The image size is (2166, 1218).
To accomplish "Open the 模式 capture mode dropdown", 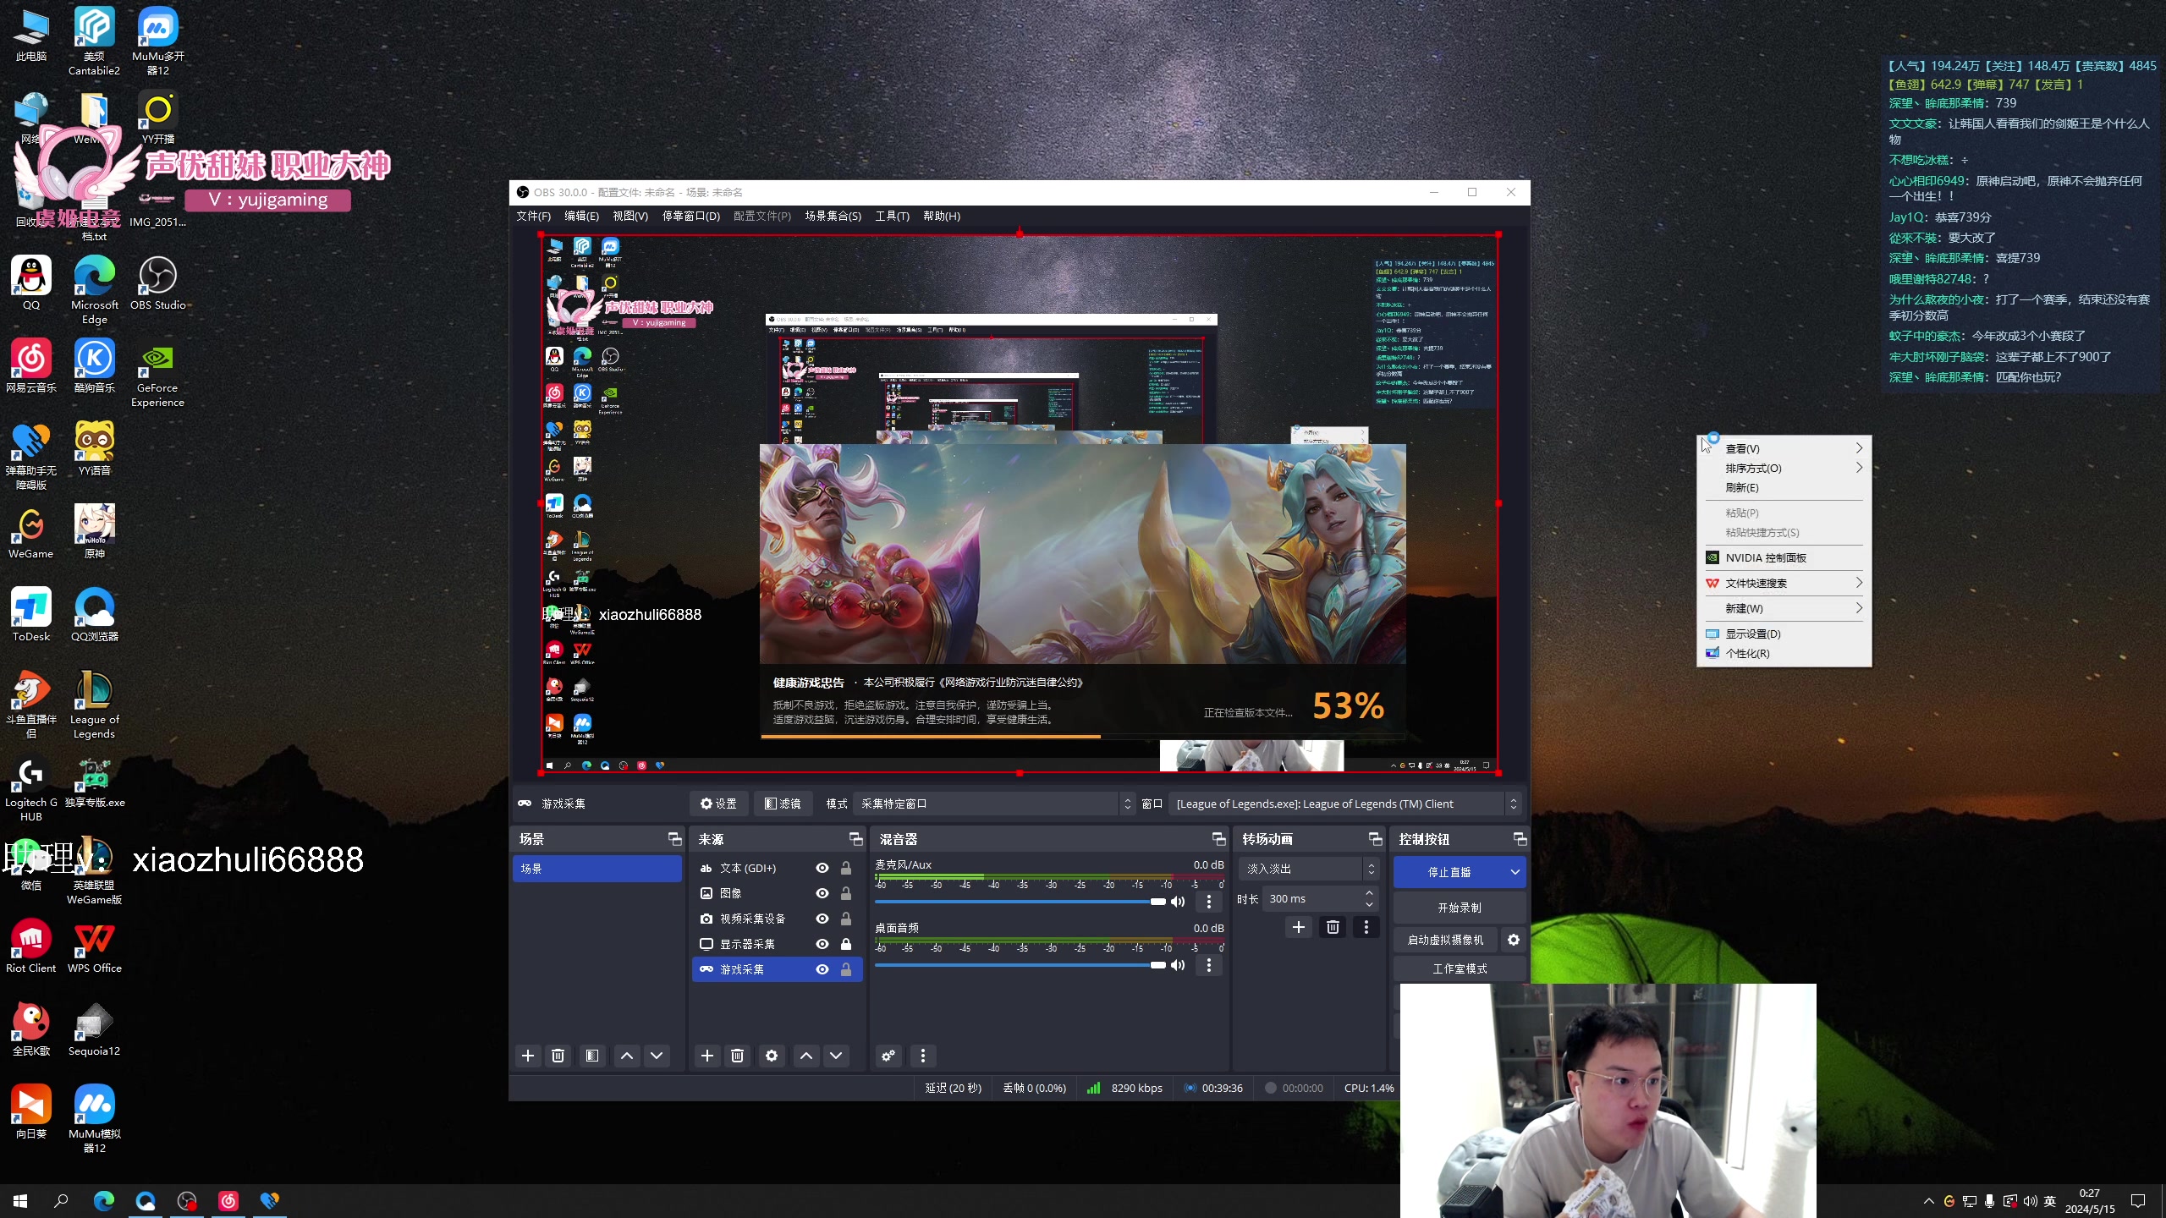I will coord(995,804).
